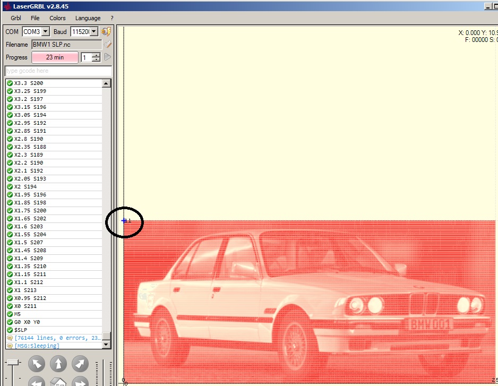Increase the pass count with the stepper
The width and height of the screenshot is (498, 386).
(96, 55)
